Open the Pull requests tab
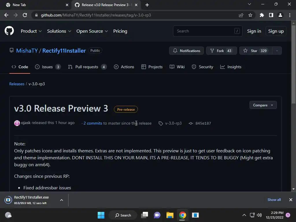This screenshot has width=296, height=222. [87, 67]
